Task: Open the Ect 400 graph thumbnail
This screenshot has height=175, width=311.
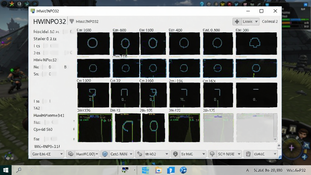Action: click(184, 43)
